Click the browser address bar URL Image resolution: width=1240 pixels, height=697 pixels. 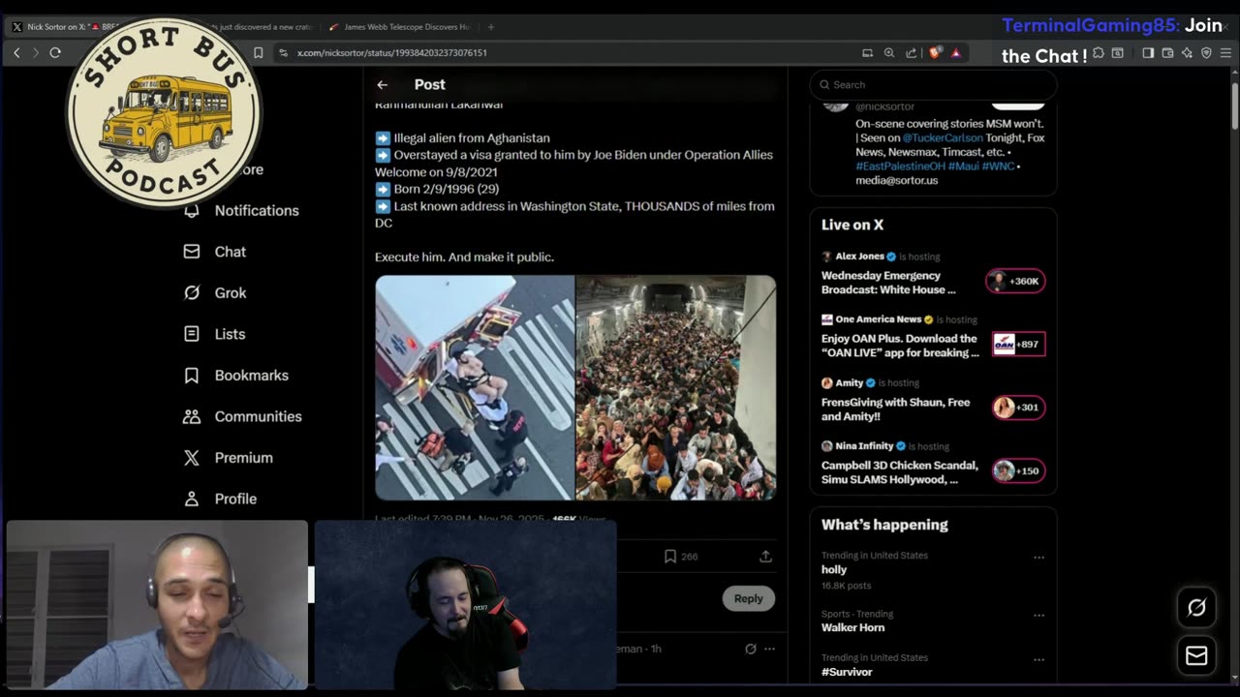click(x=392, y=53)
